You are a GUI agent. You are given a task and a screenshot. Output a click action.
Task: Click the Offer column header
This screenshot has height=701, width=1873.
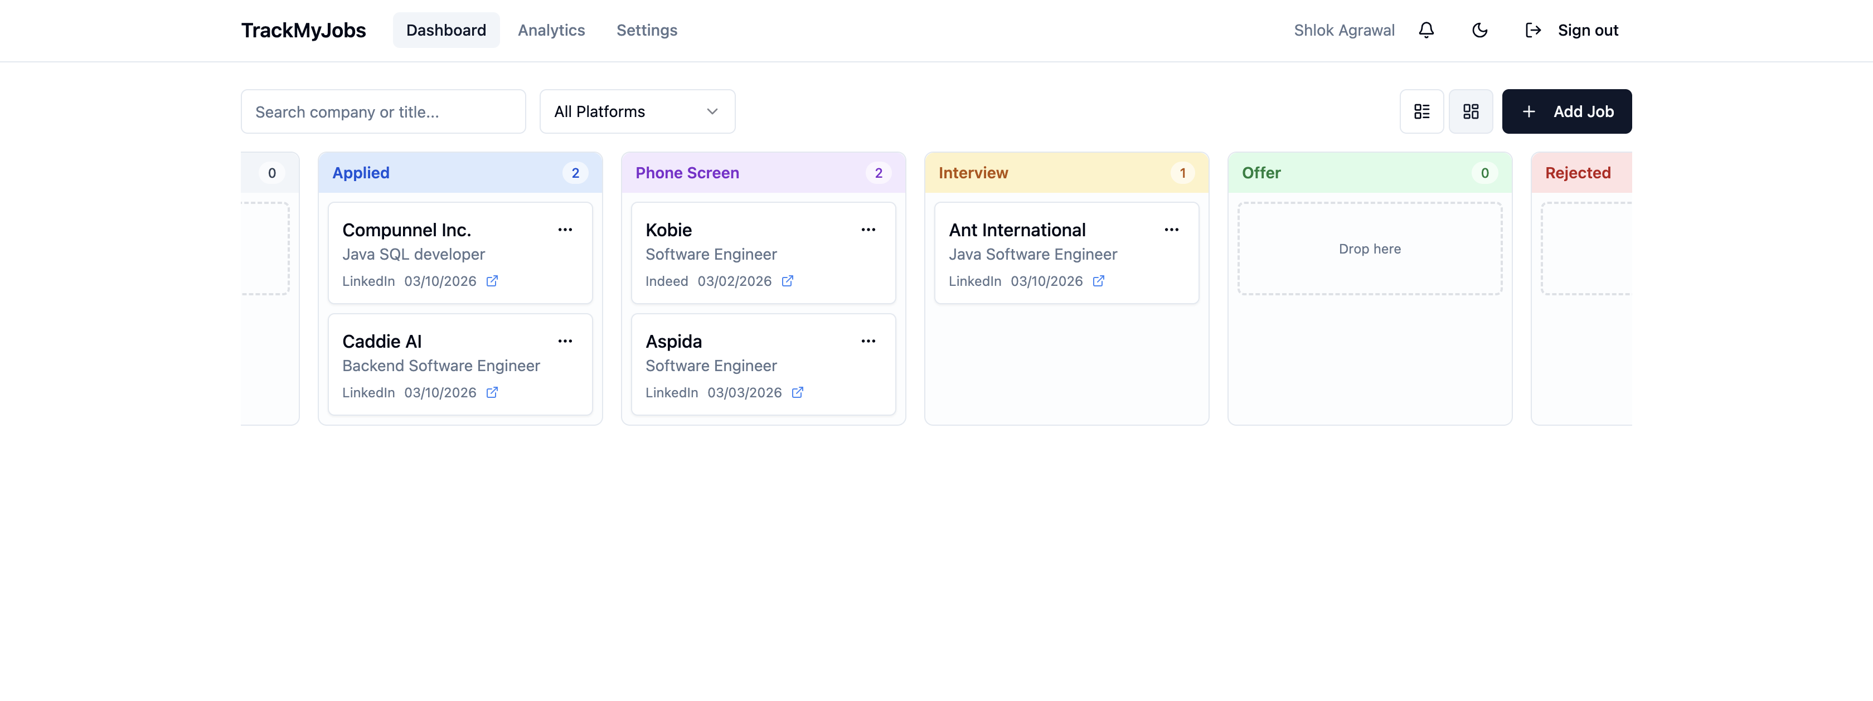click(1370, 172)
